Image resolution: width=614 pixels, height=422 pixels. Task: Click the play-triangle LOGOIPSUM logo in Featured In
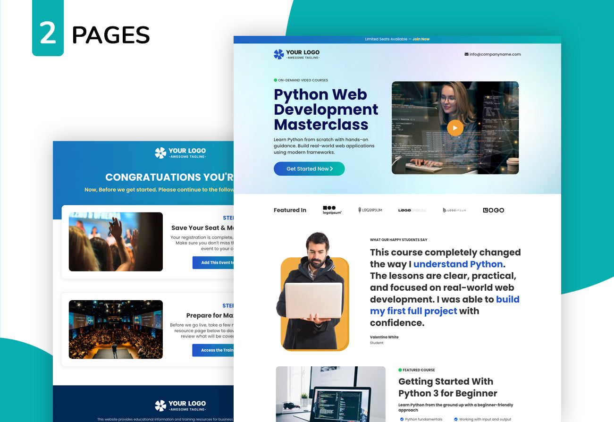454,210
